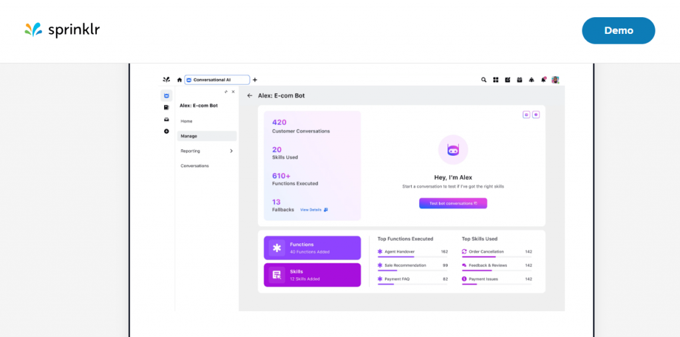Select the Sale Recommendation function row
This screenshot has width=680, height=337.
pos(412,265)
